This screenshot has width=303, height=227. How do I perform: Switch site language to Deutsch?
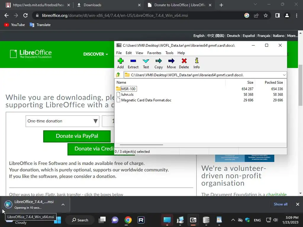[x=233, y=36]
